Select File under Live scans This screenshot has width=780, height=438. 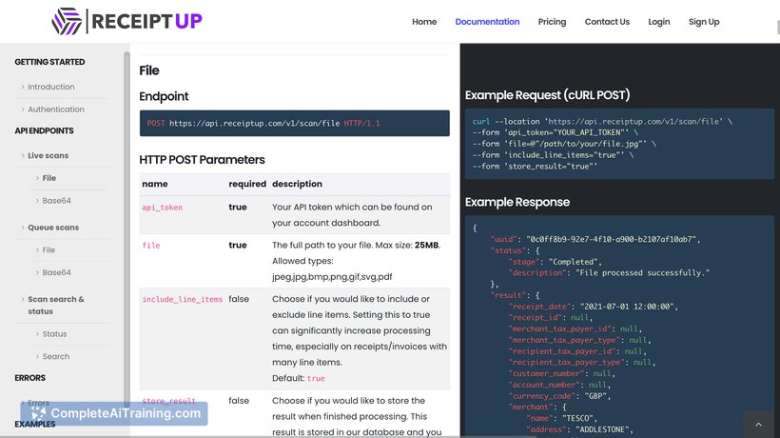point(49,178)
